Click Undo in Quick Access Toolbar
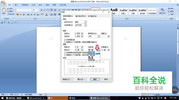Screen dimensions: 179x100 [x=5, y=23]
